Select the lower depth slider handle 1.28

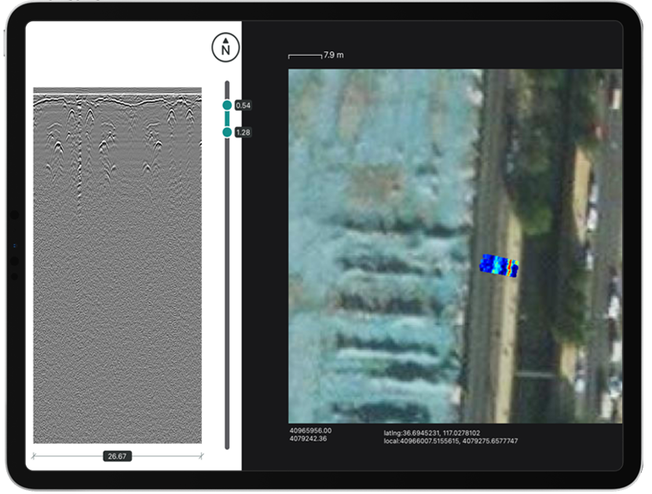pos(227,132)
